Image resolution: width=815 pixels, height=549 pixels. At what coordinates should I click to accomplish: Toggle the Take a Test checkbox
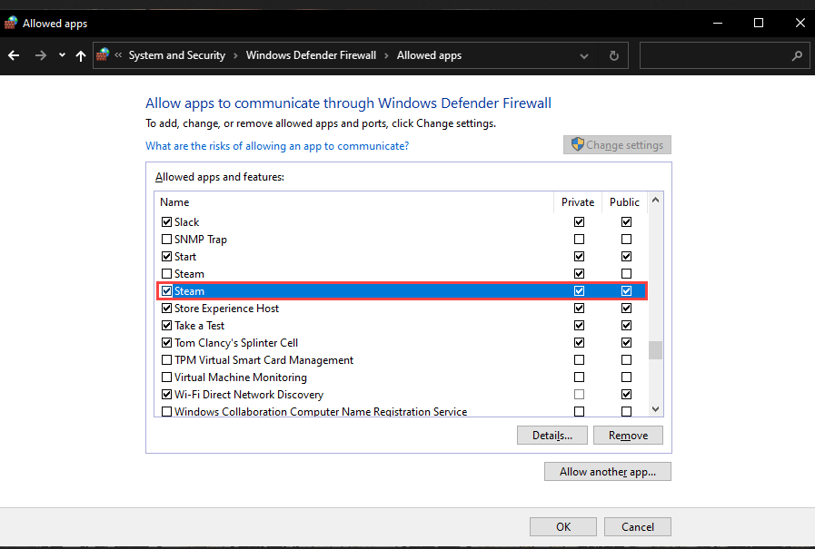pos(166,326)
